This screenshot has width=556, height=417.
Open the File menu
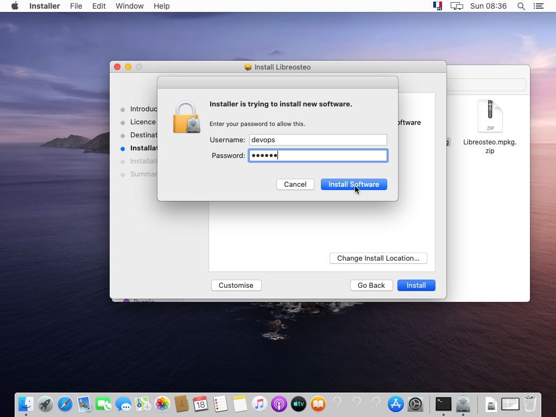click(x=76, y=6)
